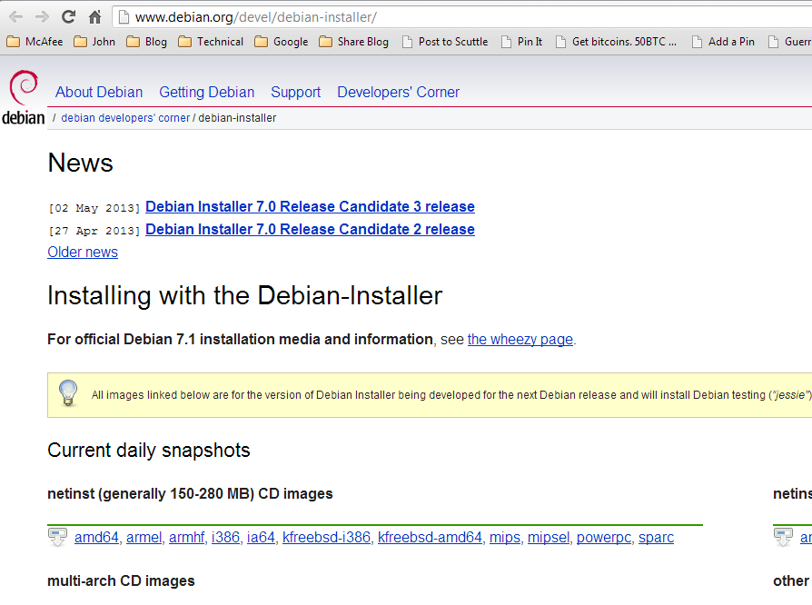This screenshot has width=812, height=605.
Task: Go back using the browser back arrow
Action: point(16,17)
